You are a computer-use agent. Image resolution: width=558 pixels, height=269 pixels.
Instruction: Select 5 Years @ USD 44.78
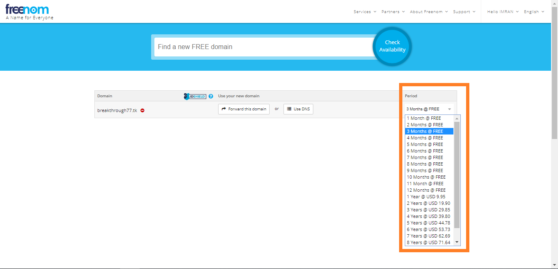point(429,223)
